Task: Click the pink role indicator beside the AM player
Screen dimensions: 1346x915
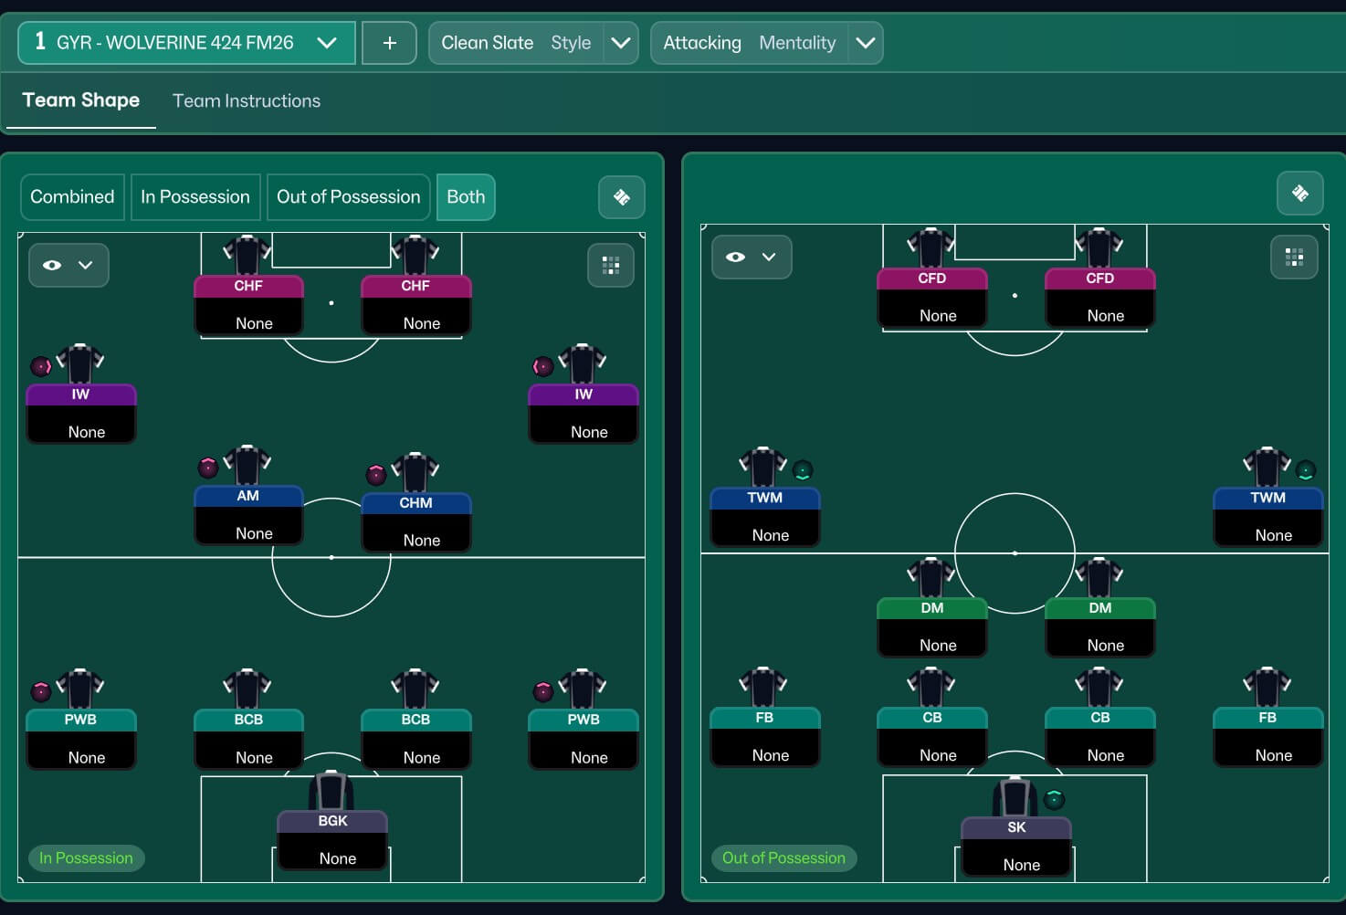Action: click(208, 468)
